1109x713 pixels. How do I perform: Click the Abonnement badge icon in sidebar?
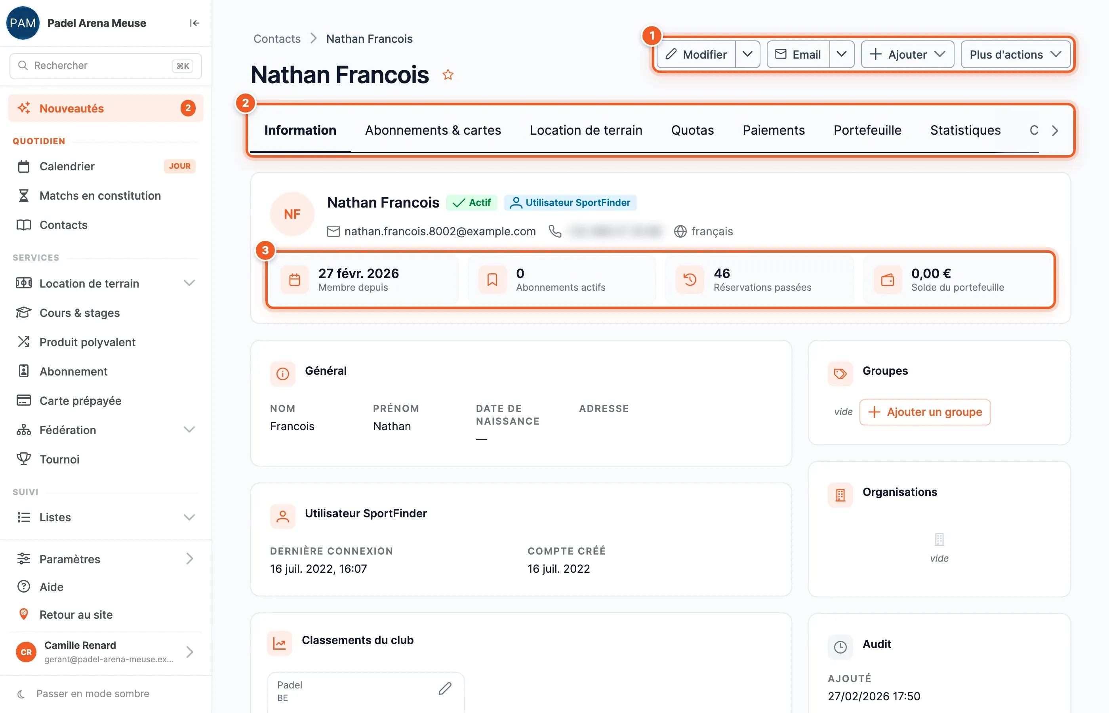(24, 371)
